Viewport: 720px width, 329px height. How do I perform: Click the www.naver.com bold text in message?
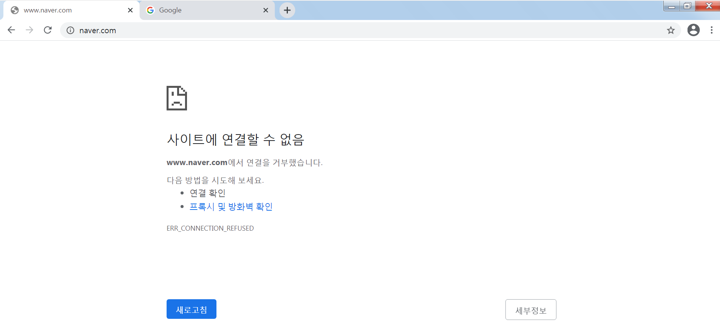coord(197,162)
